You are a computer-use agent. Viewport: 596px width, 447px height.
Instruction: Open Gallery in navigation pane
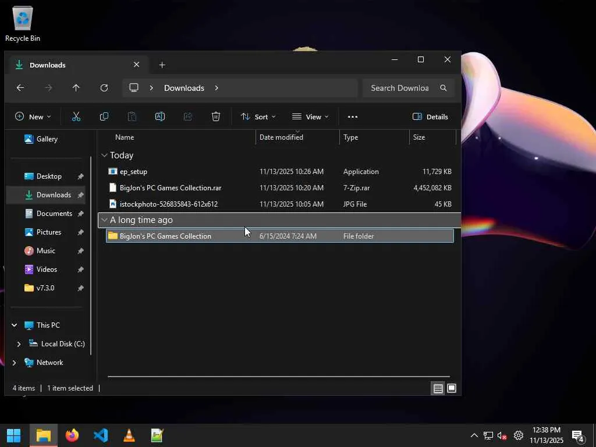41,139
